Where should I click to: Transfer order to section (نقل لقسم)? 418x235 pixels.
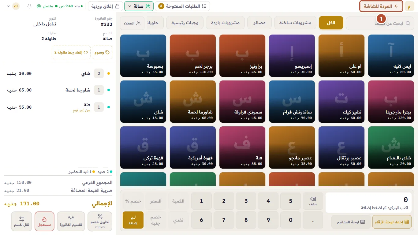21,221
